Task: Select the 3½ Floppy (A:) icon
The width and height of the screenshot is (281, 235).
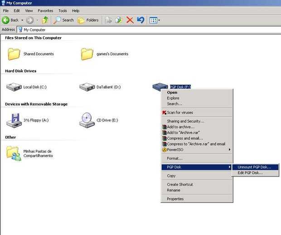Action: tap(14, 120)
